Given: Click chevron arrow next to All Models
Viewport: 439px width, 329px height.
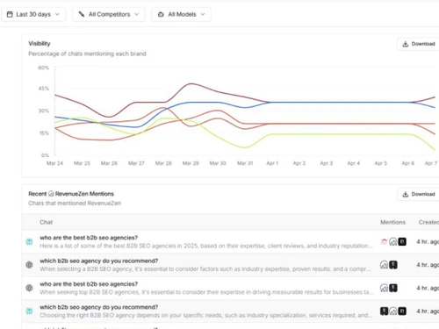Looking at the screenshot, I should point(203,14).
